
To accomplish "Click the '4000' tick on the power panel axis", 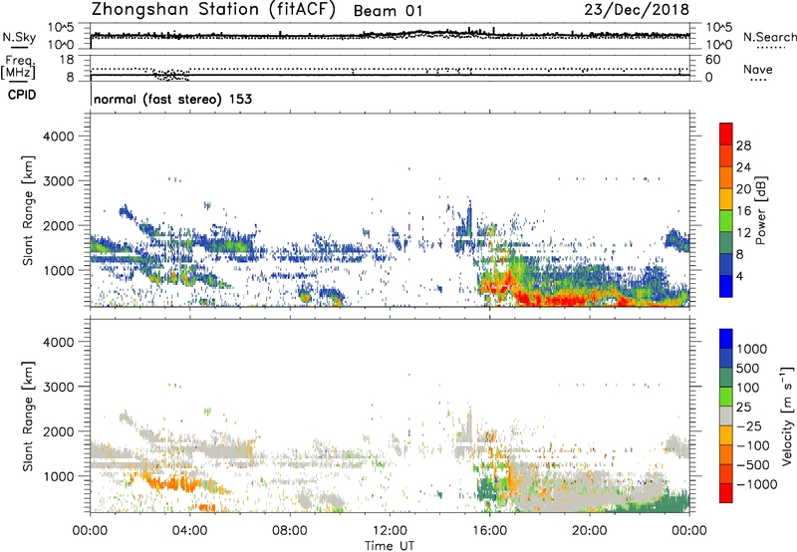I will [59, 137].
